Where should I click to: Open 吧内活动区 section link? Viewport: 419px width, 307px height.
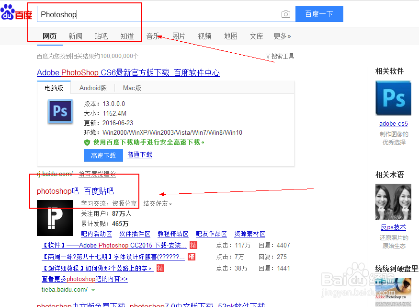[96, 234]
